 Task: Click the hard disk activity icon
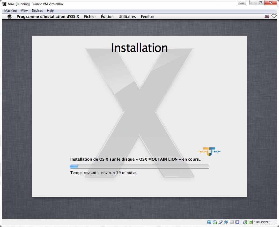click(209, 222)
